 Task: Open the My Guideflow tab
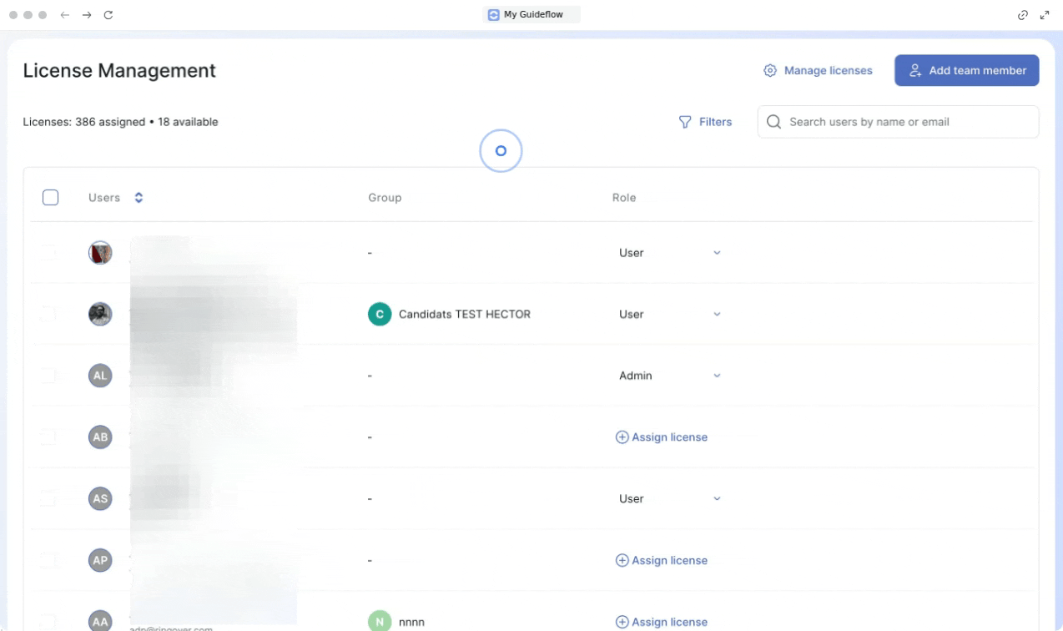[x=531, y=14]
